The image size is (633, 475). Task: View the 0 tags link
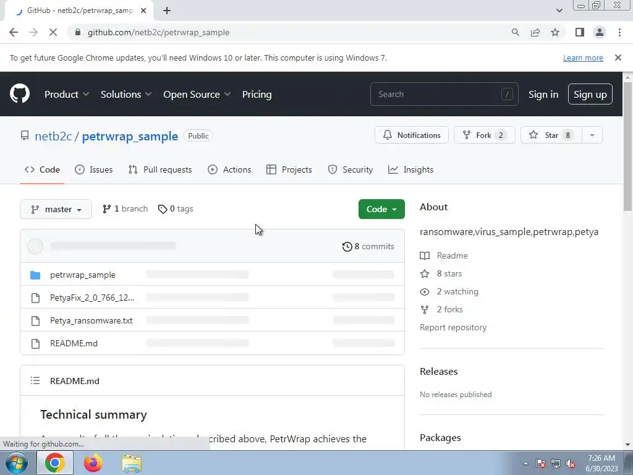[176, 209]
